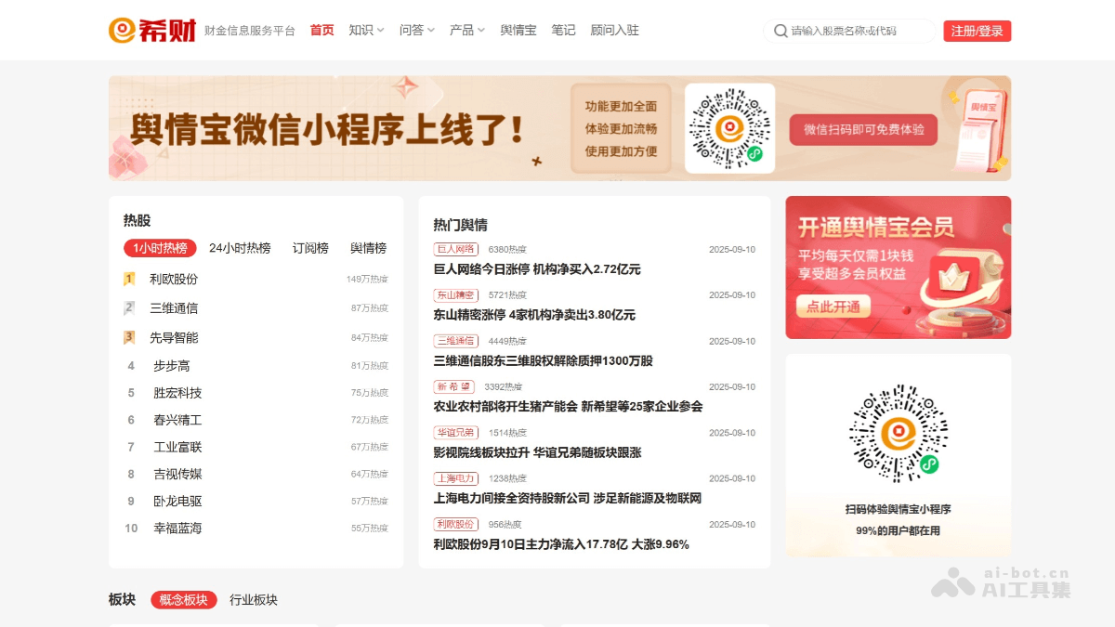Click the rank 1 medal icon
The image size is (1115, 627).
tap(129, 279)
